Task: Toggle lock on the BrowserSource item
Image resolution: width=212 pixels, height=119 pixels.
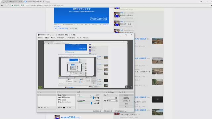Action: click(61, 102)
